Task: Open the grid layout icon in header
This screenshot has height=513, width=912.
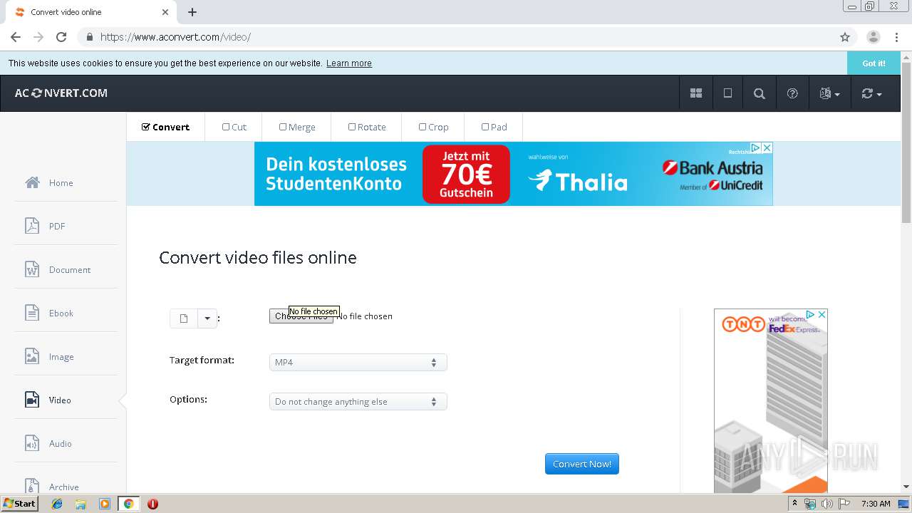Action: pyautogui.click(x=696, y=93)
